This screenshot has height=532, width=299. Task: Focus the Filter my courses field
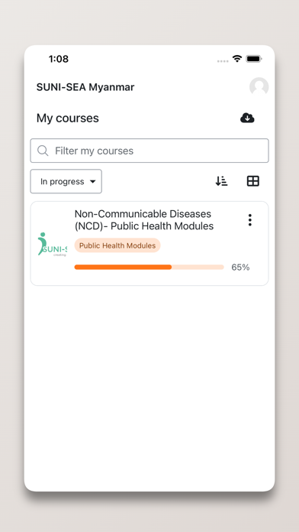(x=149, y=151)
